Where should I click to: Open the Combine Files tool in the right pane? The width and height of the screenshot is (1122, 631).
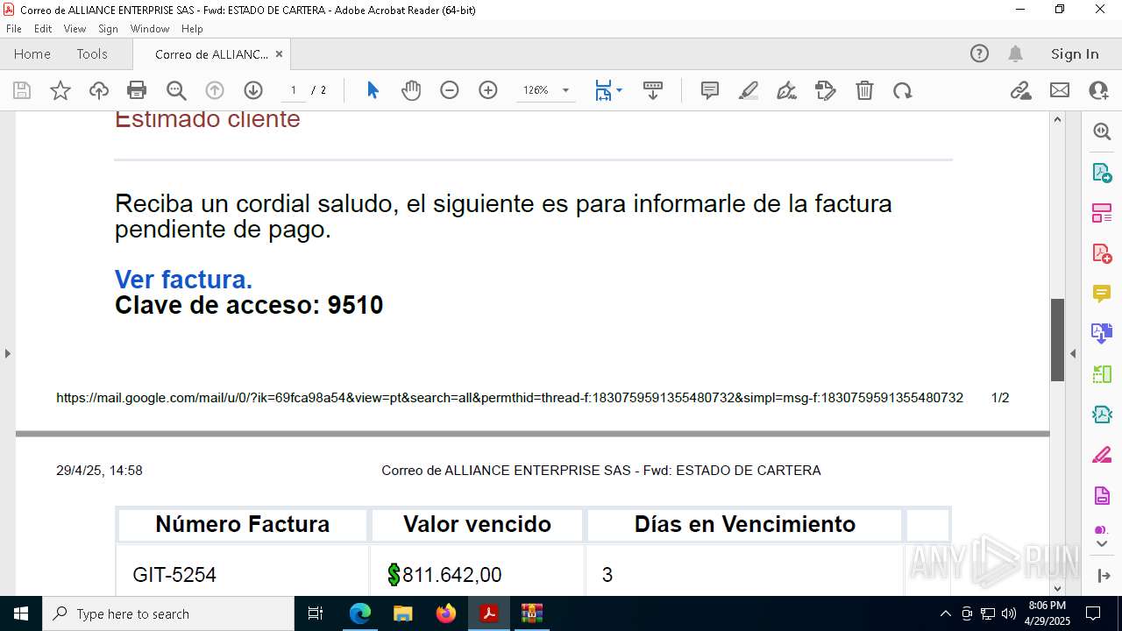coord(1102,334)
